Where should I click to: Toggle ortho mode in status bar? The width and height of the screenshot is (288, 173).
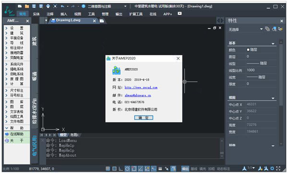(x=120, y=168)
